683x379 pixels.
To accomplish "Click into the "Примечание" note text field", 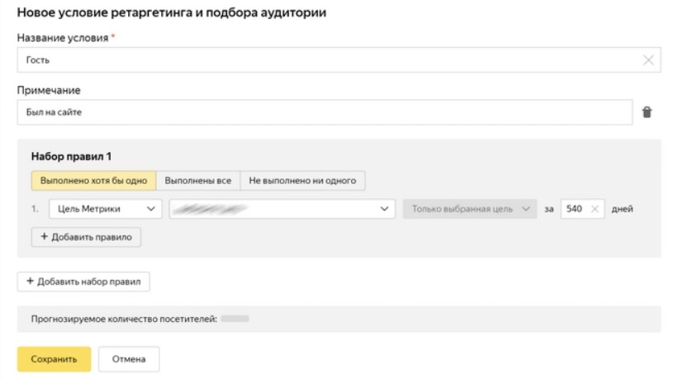I will 322,112.
